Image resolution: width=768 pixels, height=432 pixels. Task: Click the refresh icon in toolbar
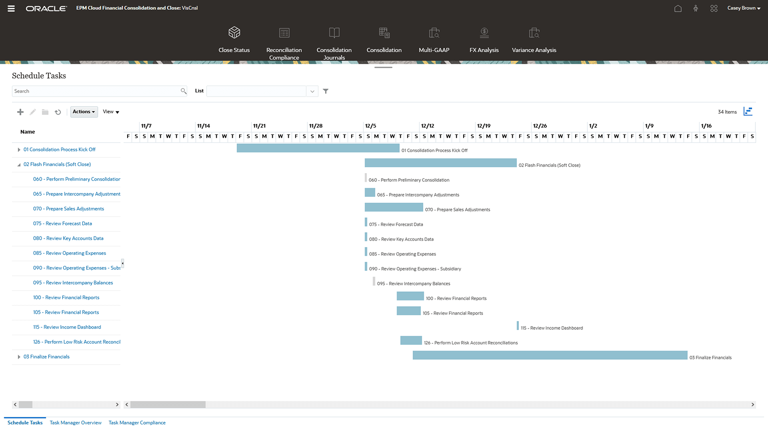[x=58, y=112]
